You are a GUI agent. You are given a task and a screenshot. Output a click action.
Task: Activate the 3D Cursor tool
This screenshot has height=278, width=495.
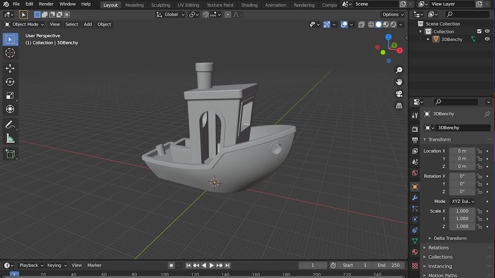10,53
